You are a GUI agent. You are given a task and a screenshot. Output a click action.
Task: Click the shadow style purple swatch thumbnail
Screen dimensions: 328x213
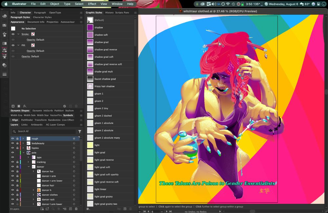(90, 28)
